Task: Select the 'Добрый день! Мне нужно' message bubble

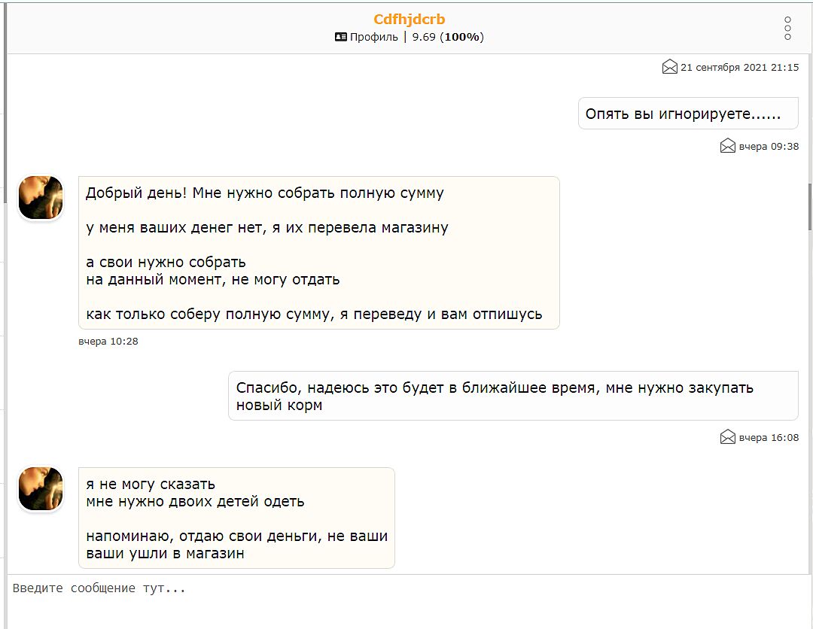Action: pos(318,253)
